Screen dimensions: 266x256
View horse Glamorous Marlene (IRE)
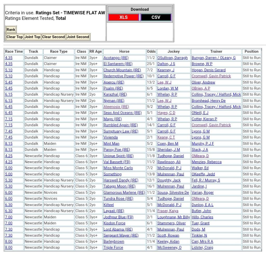124,192
